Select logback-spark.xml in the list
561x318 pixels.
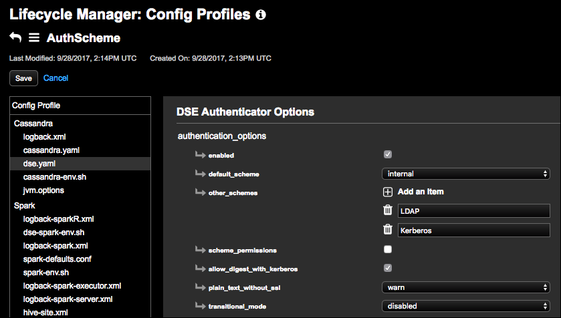tap(55, 246)
